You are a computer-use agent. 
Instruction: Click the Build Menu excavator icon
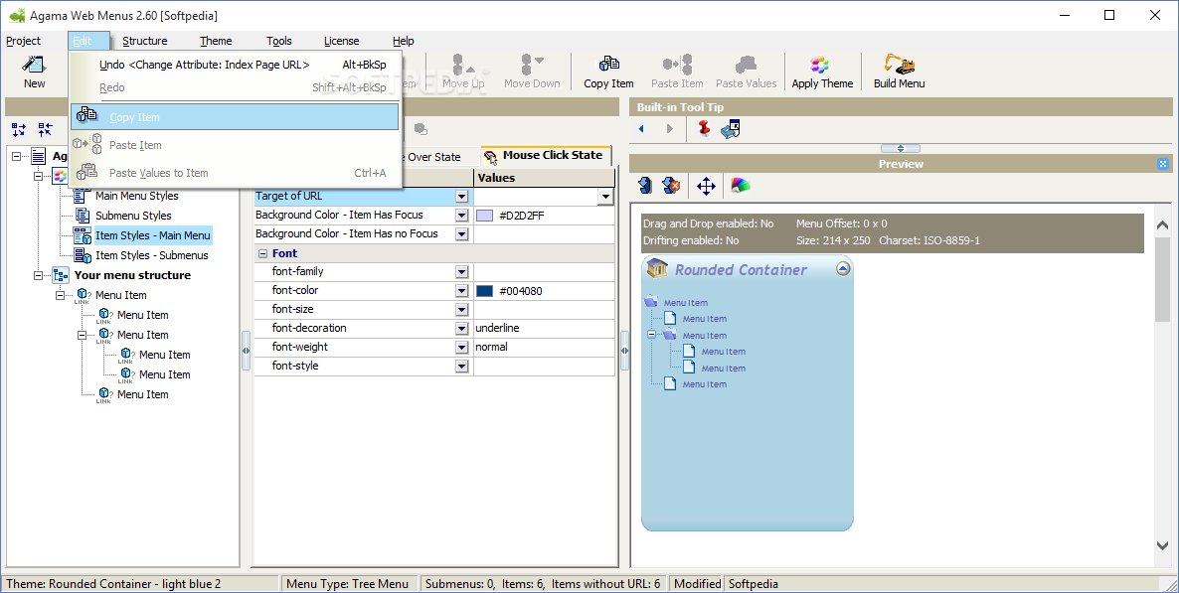pos(899,65)
